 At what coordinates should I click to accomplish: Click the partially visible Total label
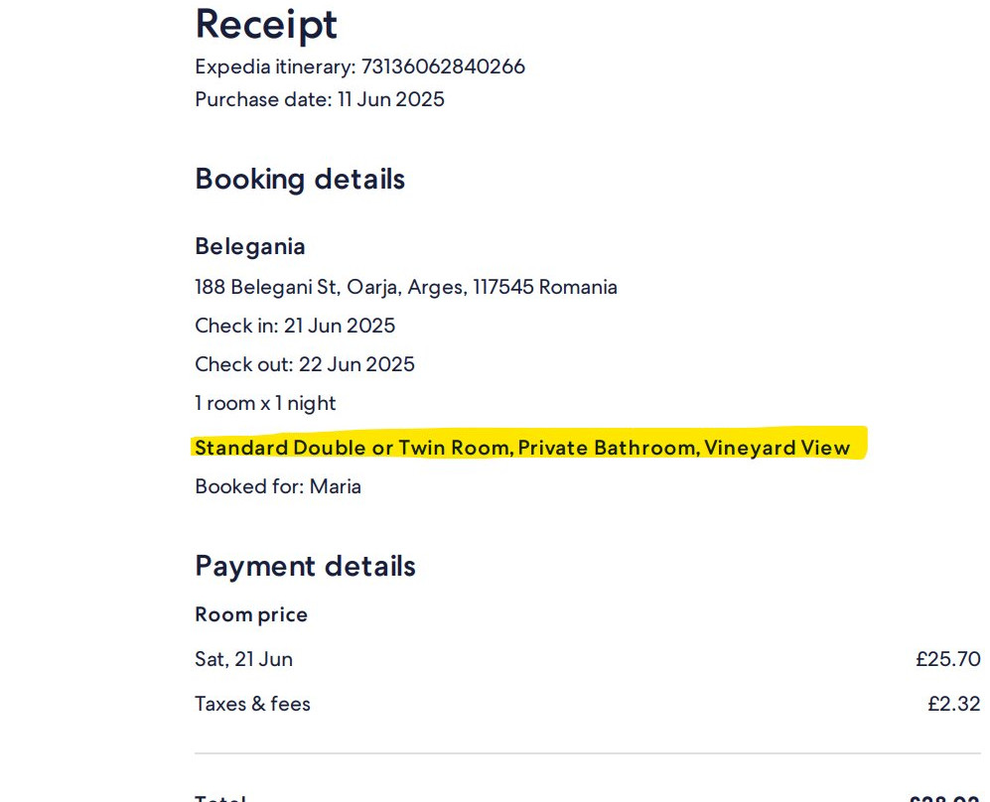(219, 797)
